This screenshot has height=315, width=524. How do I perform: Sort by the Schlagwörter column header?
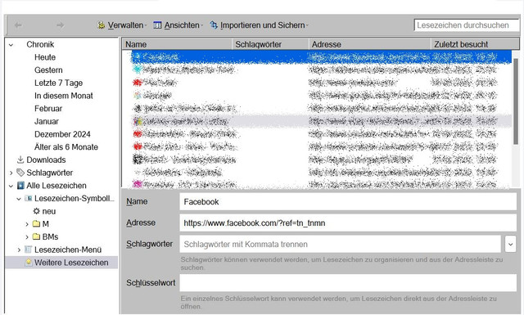point(270,44)
